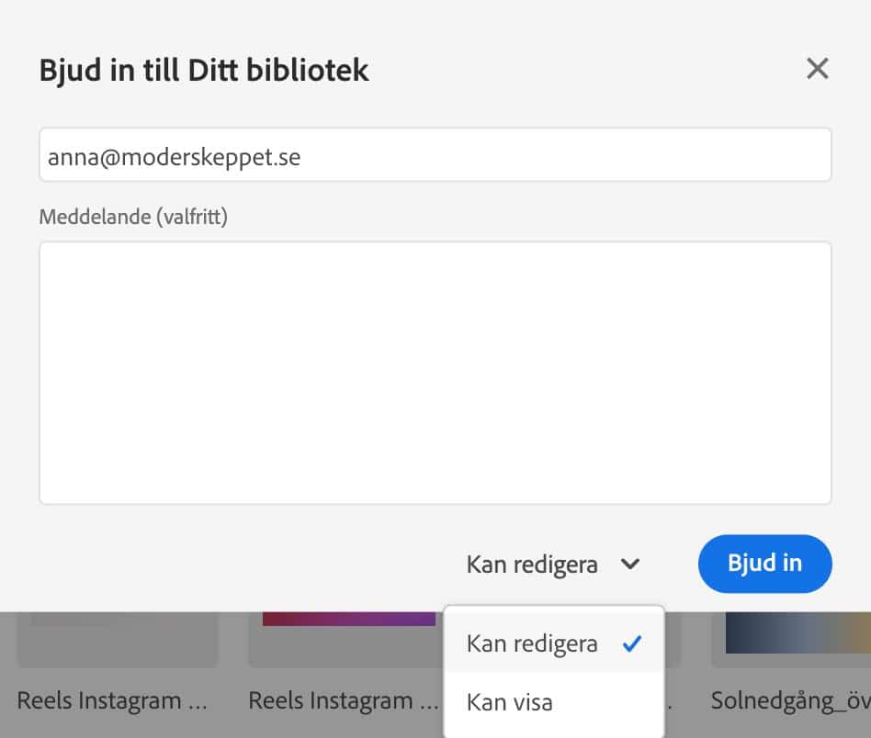
Task: Open the purple gradient thumbnail
Action: 349,619
